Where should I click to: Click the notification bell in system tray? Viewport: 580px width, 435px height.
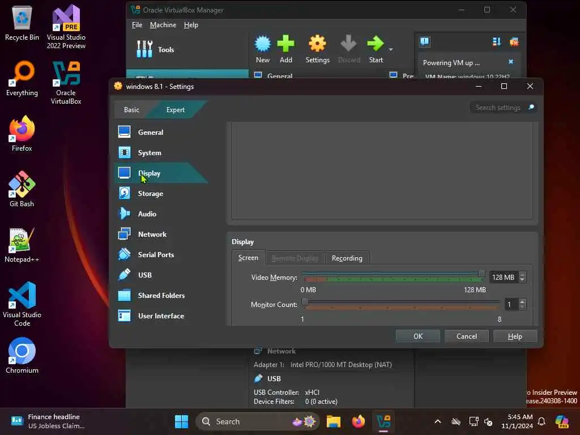541,421
